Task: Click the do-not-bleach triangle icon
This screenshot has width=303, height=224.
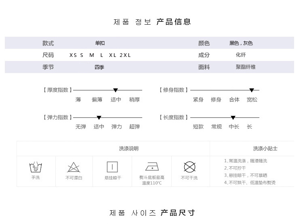Action: (74, 167)
